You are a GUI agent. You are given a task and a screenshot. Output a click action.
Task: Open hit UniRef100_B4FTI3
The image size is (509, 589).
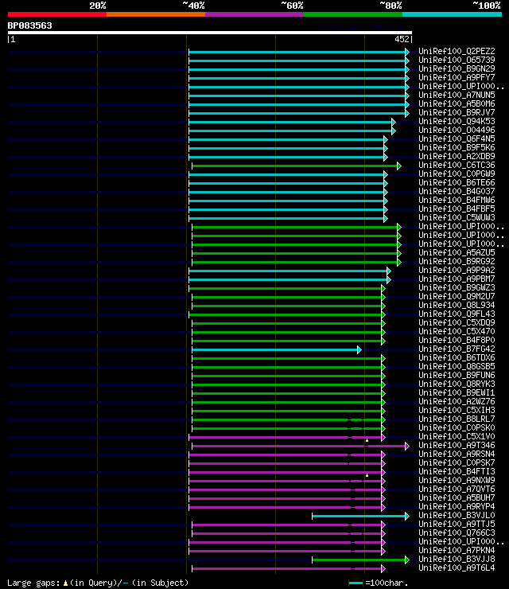[x=457, y=472]
